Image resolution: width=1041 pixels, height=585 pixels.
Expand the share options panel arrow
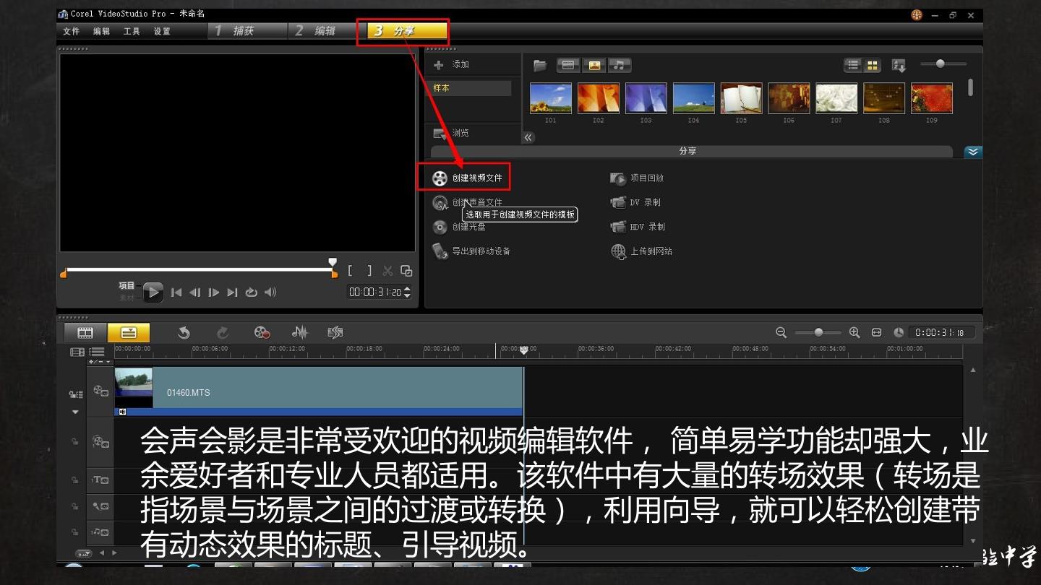tap(973, 152)
